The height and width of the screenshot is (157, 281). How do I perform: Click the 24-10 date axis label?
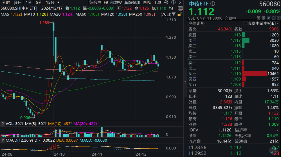pyautogui.click(x=59, y=154)
